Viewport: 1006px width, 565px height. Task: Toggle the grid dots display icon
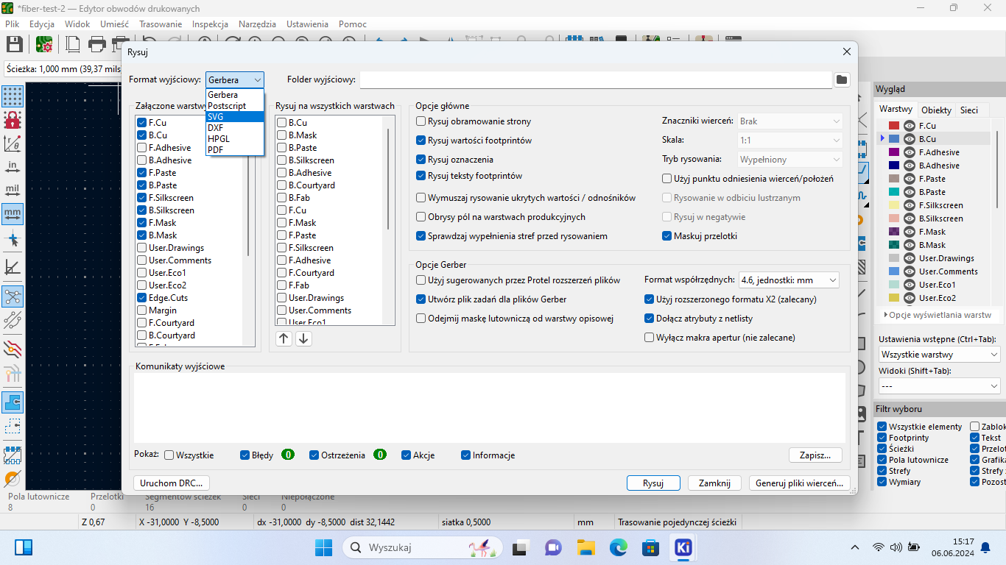13,96
